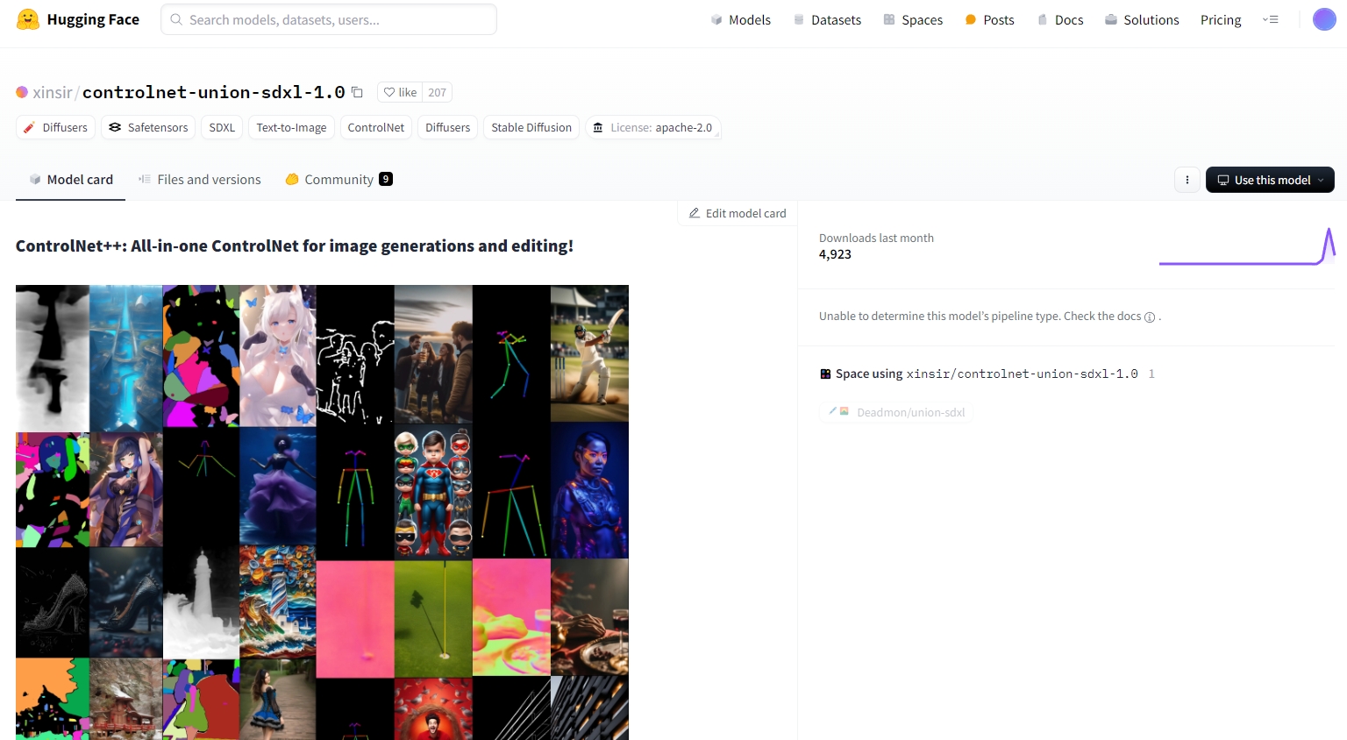
Task: Open the Community tab
Action: (x=339, y=180)
